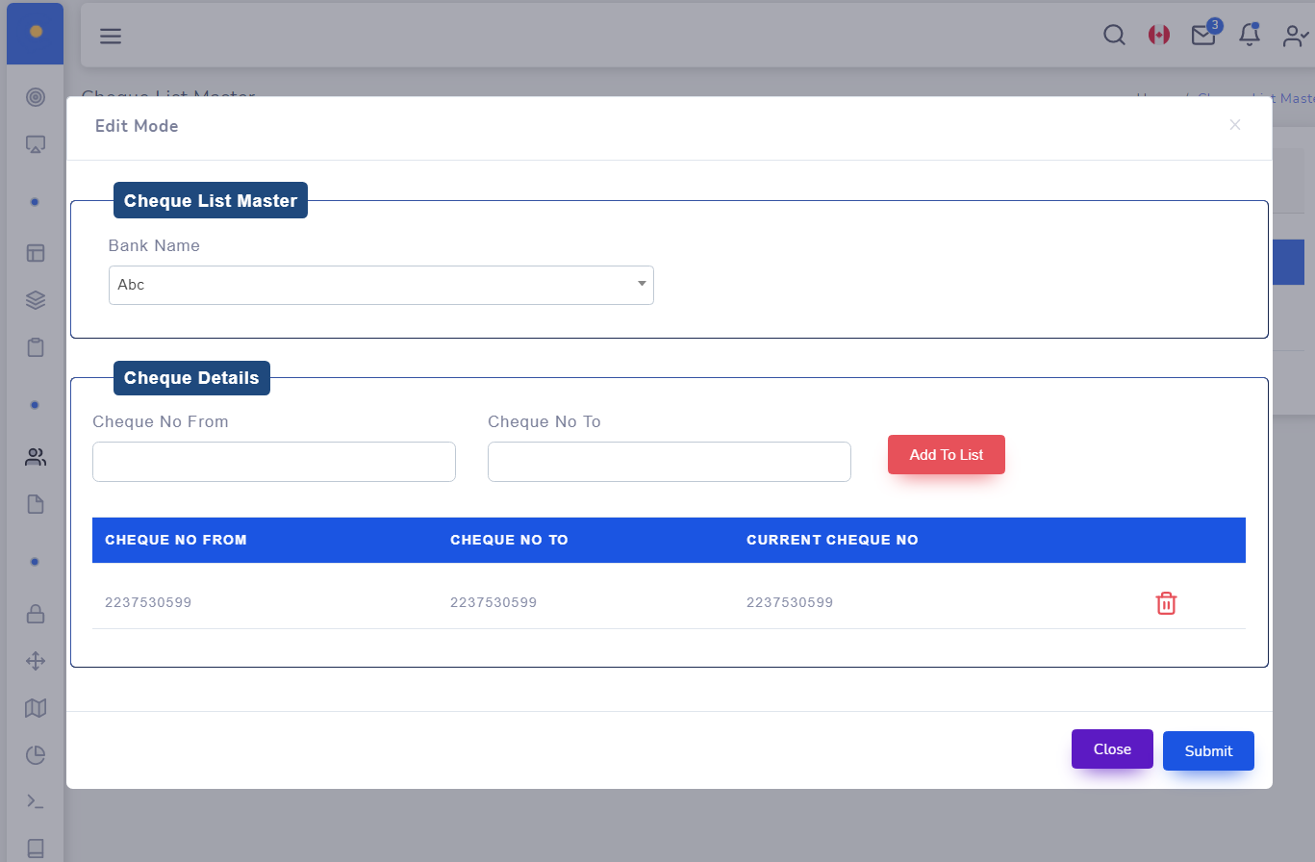The image size is (1315, 862).
Task: Open the user profile icon
Action: tap(1295, 36)
